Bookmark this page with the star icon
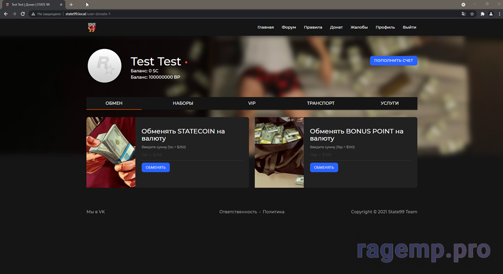The height and width of the screenshot is (274, 503). [472, 14]
